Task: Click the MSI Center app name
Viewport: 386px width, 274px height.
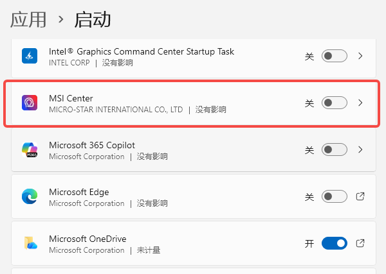Action: click(71, 98)
